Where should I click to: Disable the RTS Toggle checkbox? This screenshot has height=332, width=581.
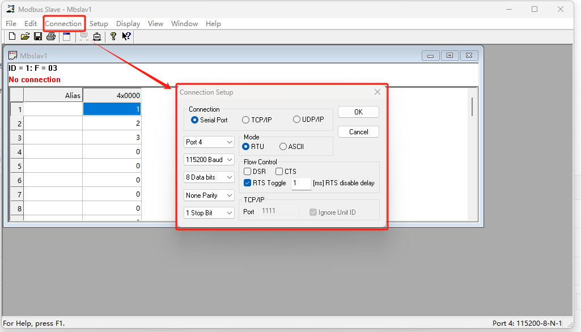[x=248, y=183]
